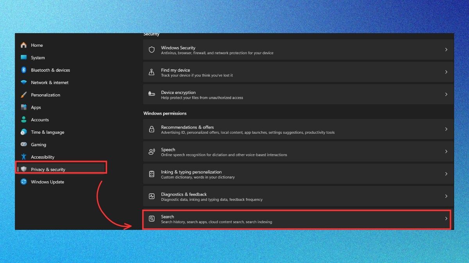
Task: Open Device encryption option
Action: 298,95
